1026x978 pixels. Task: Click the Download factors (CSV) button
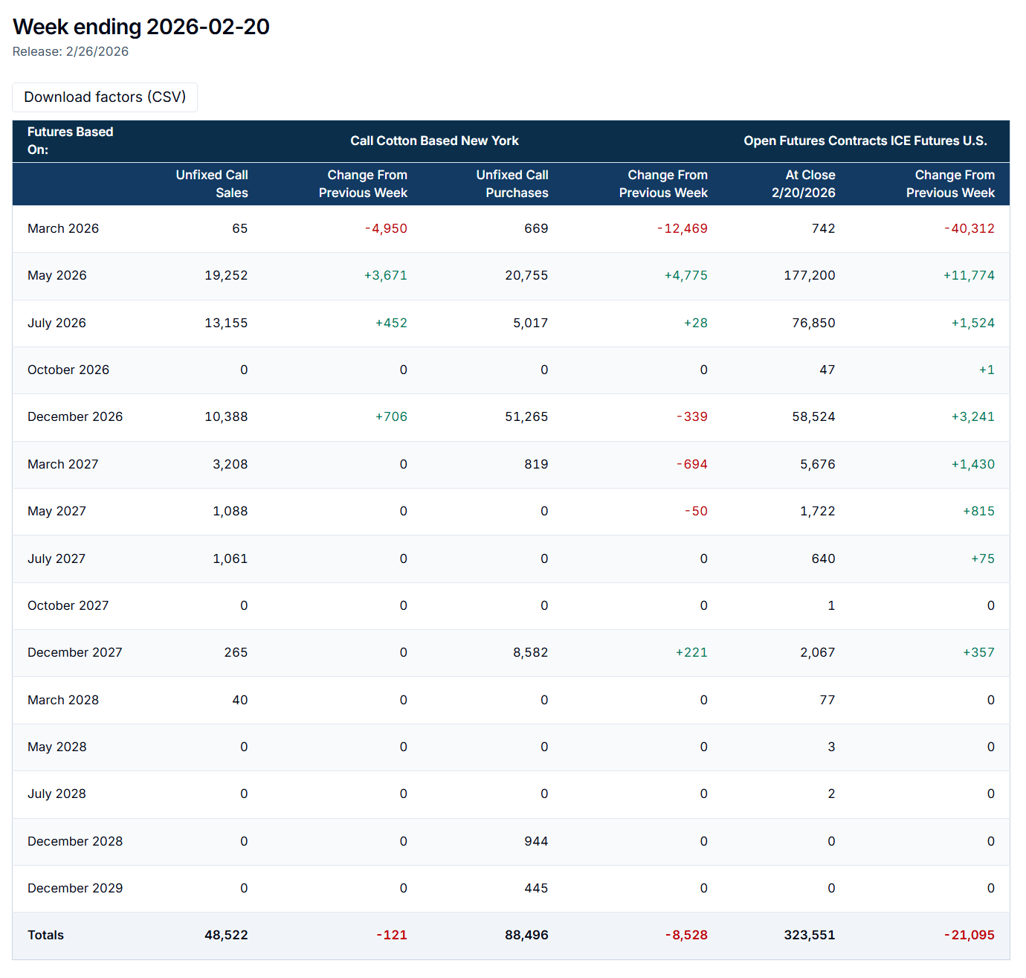(105, 97)
